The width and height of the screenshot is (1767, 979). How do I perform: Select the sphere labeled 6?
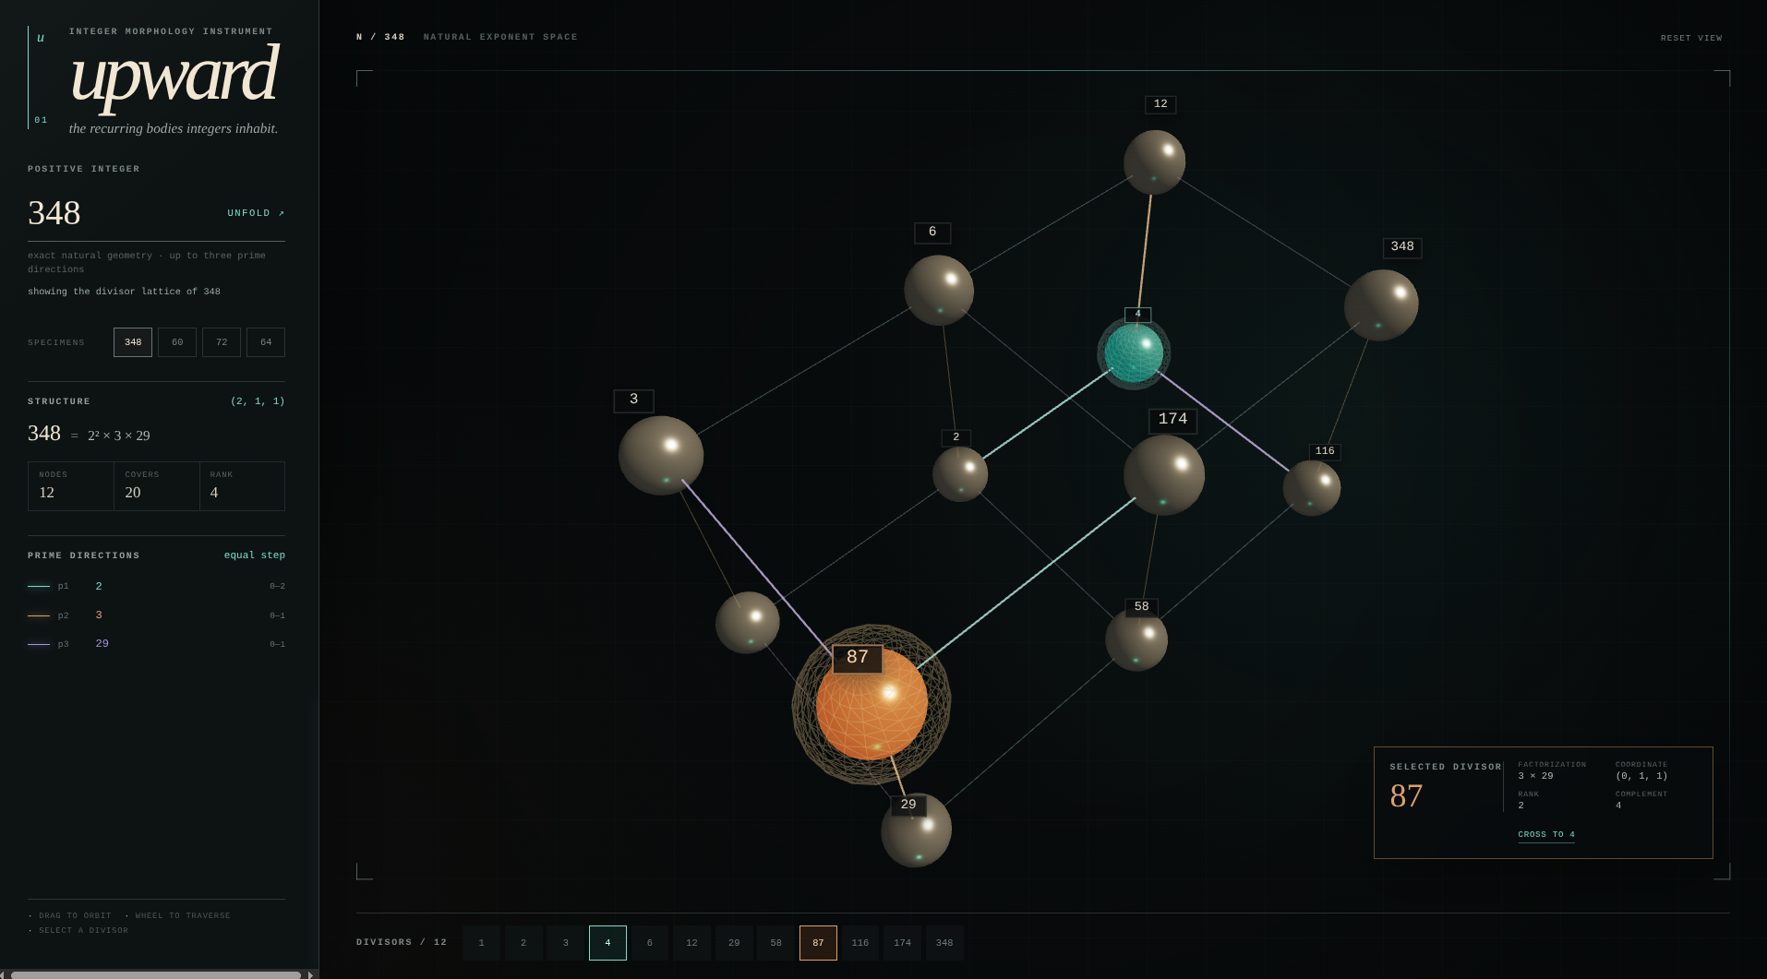[939, 291]
